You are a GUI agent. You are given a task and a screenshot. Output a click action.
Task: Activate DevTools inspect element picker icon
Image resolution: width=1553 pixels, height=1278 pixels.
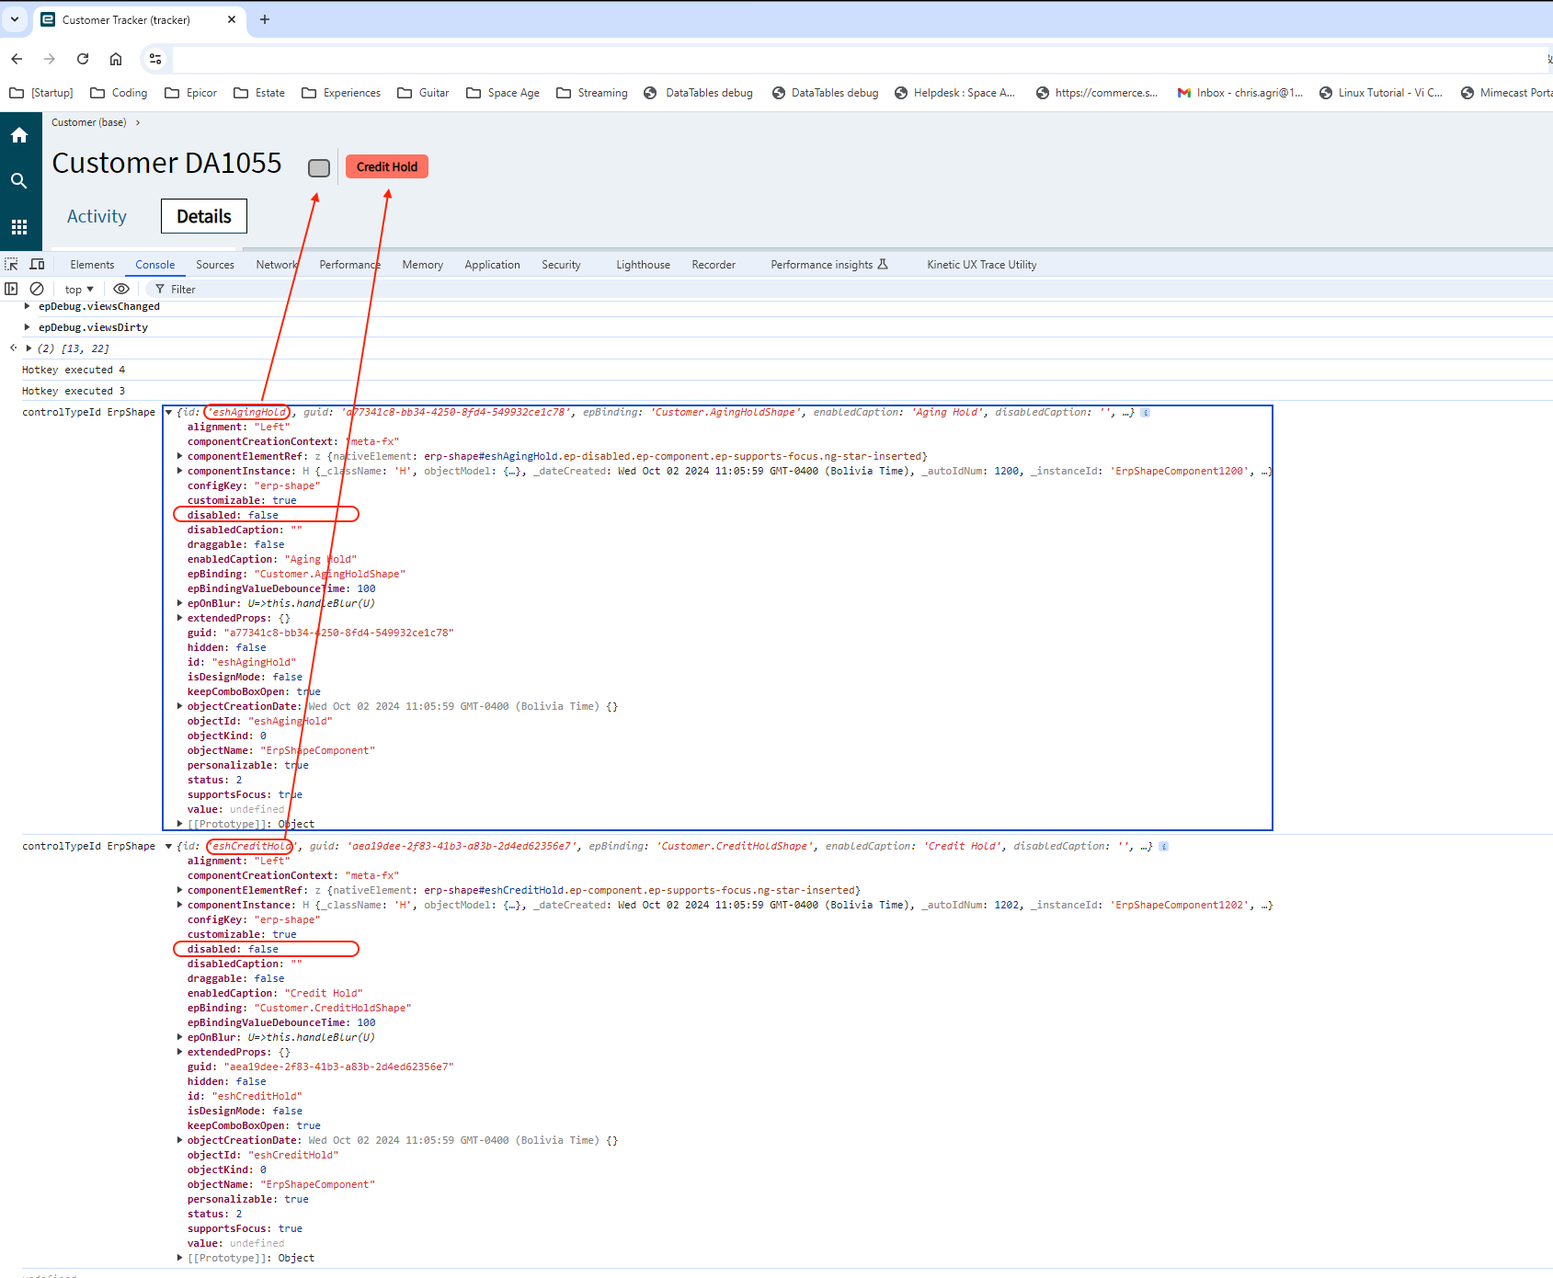(12, 264)
